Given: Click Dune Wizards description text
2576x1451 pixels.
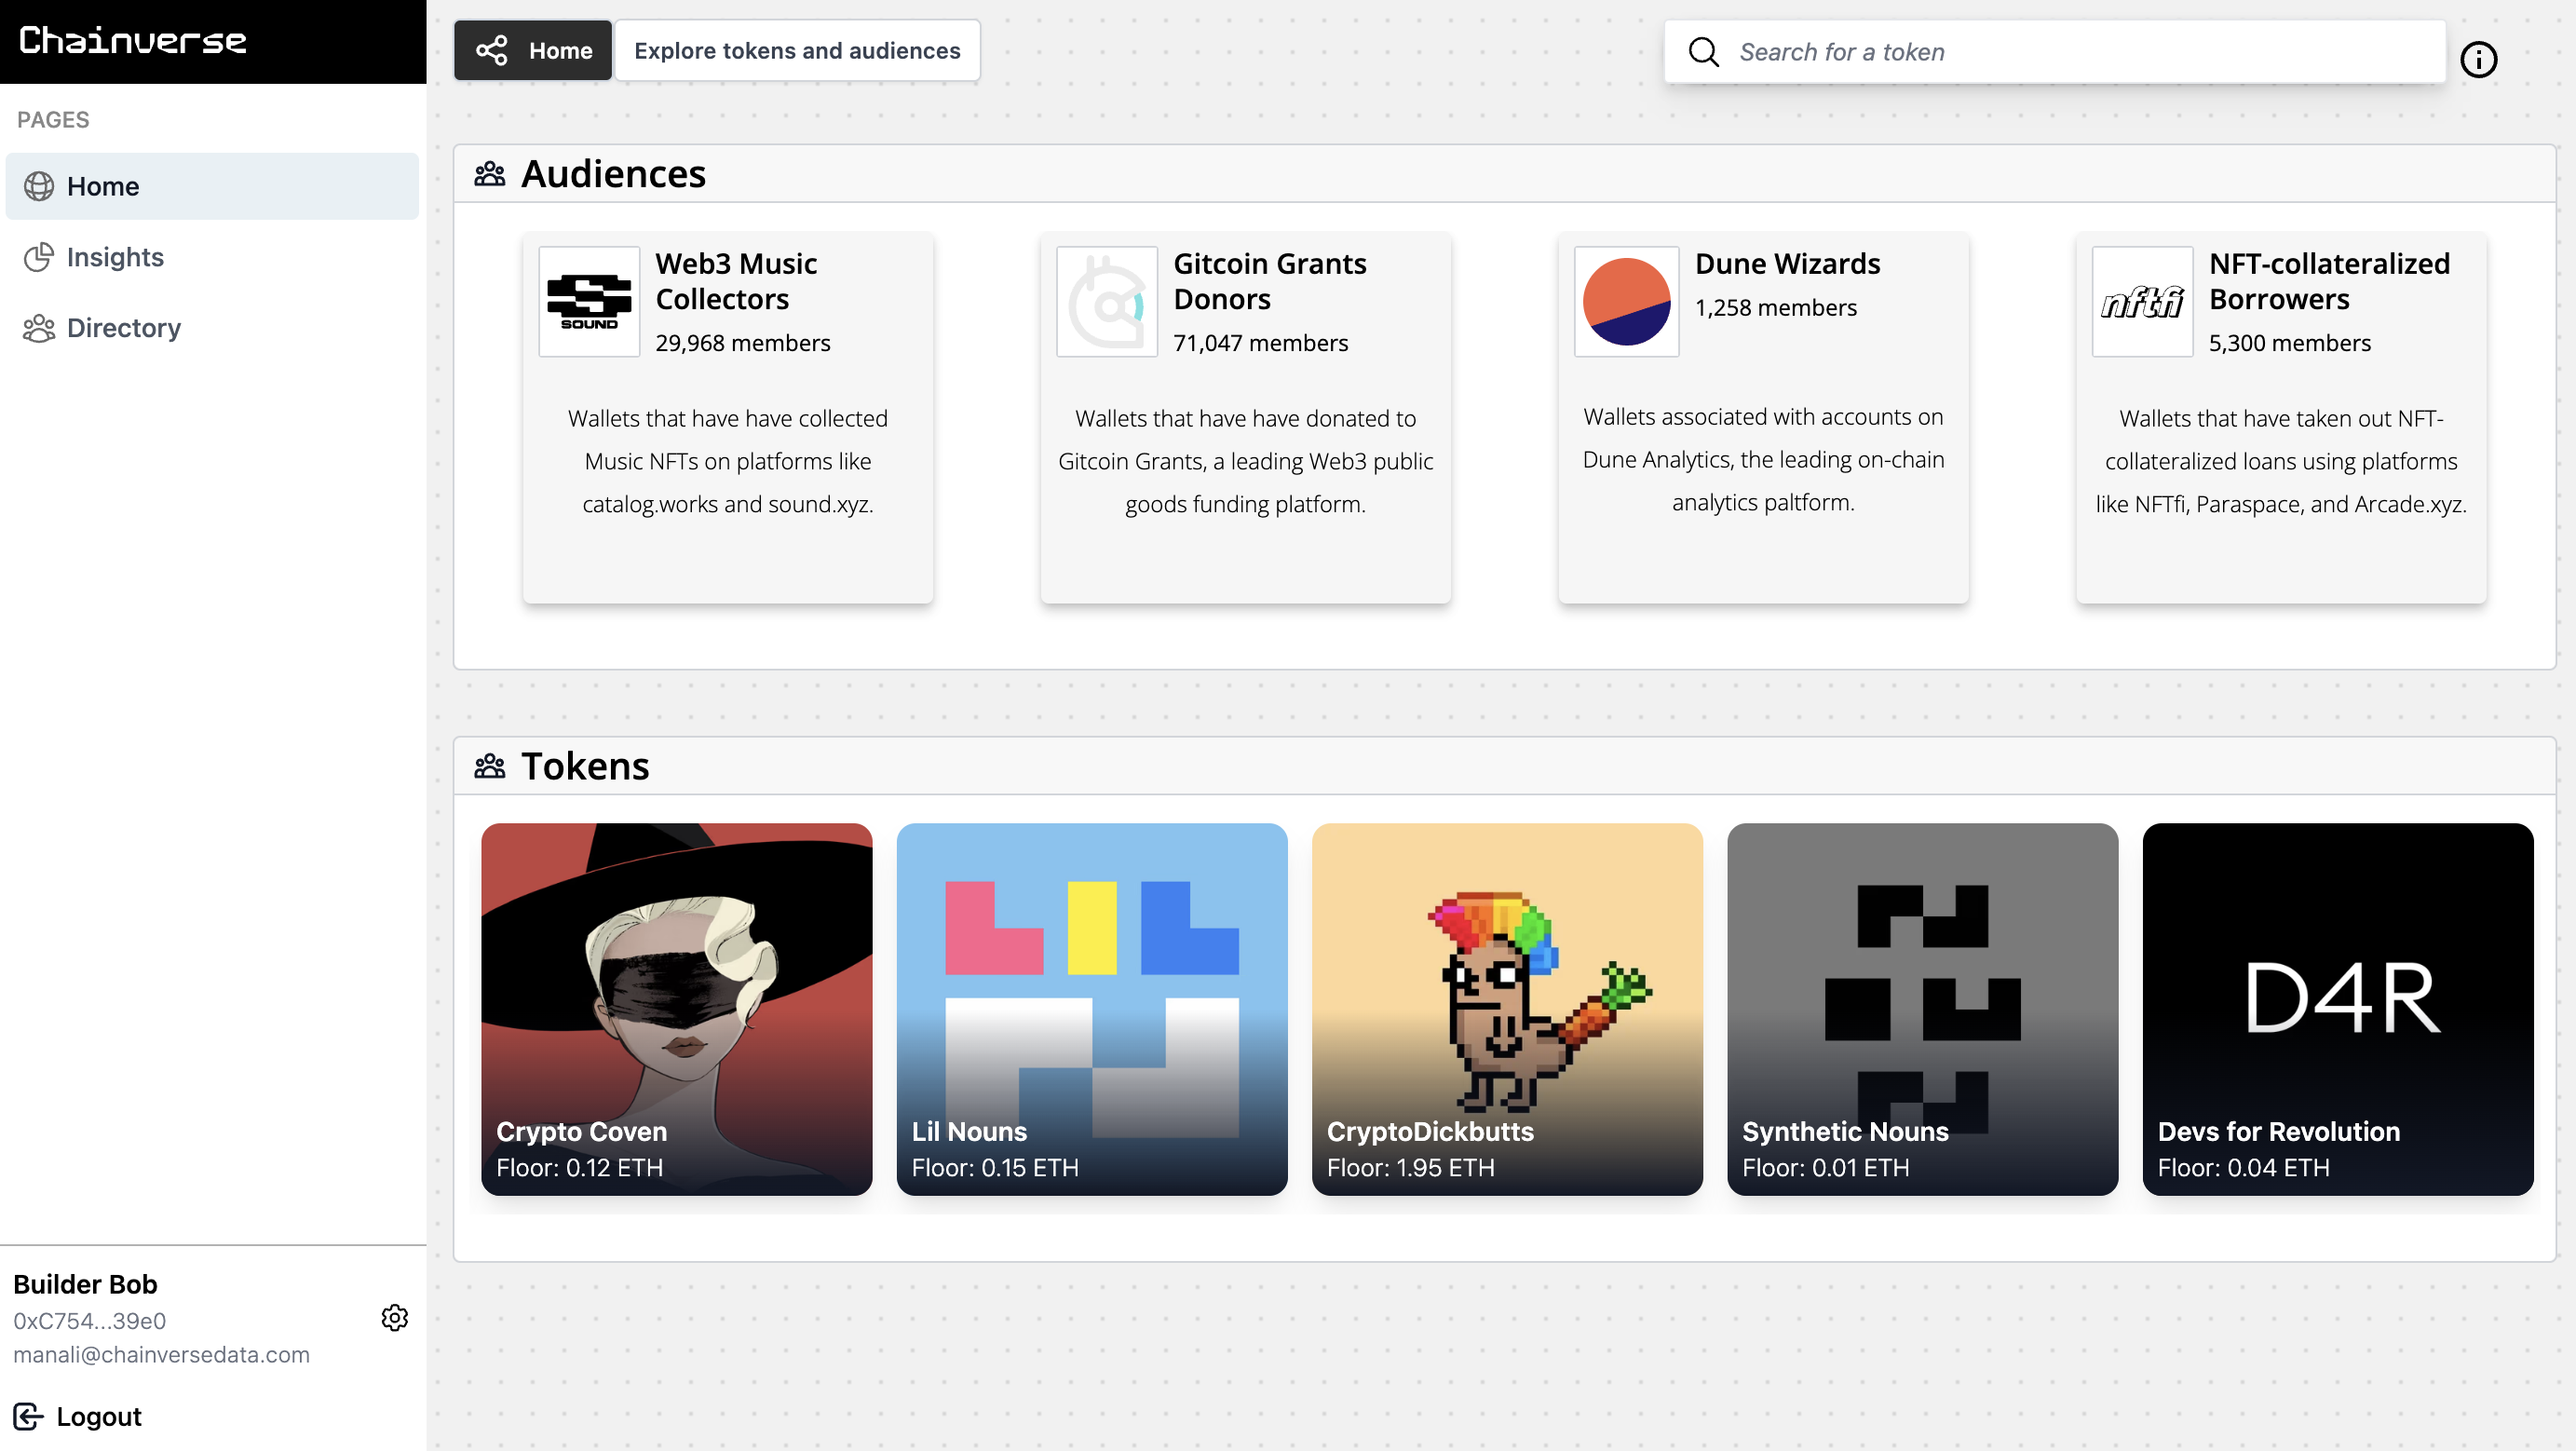Looking at the screenshot, I should point(1764,459).
